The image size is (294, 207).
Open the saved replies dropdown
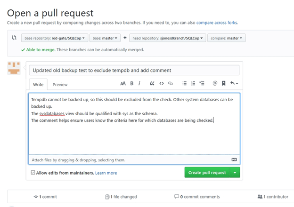point(234,83)
